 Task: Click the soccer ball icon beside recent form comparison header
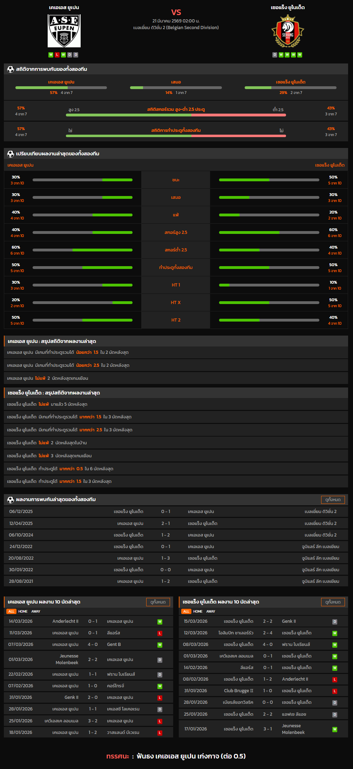click(x=11, y=154)
